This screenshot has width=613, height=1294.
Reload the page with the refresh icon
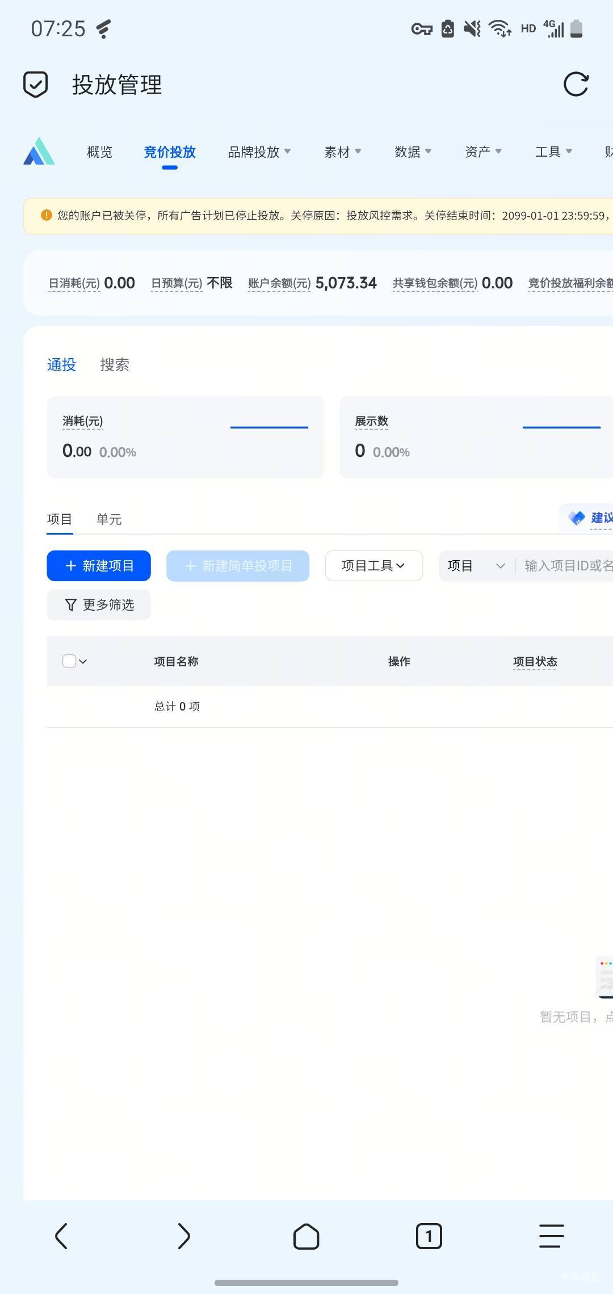[576, 84]
